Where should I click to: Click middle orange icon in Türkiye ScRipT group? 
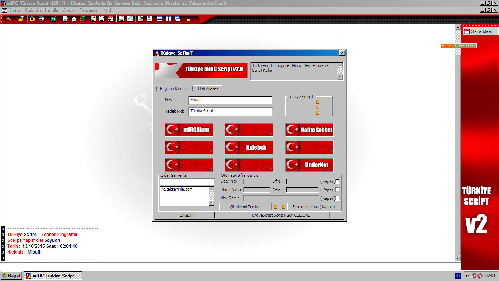(x=318, y=107)
